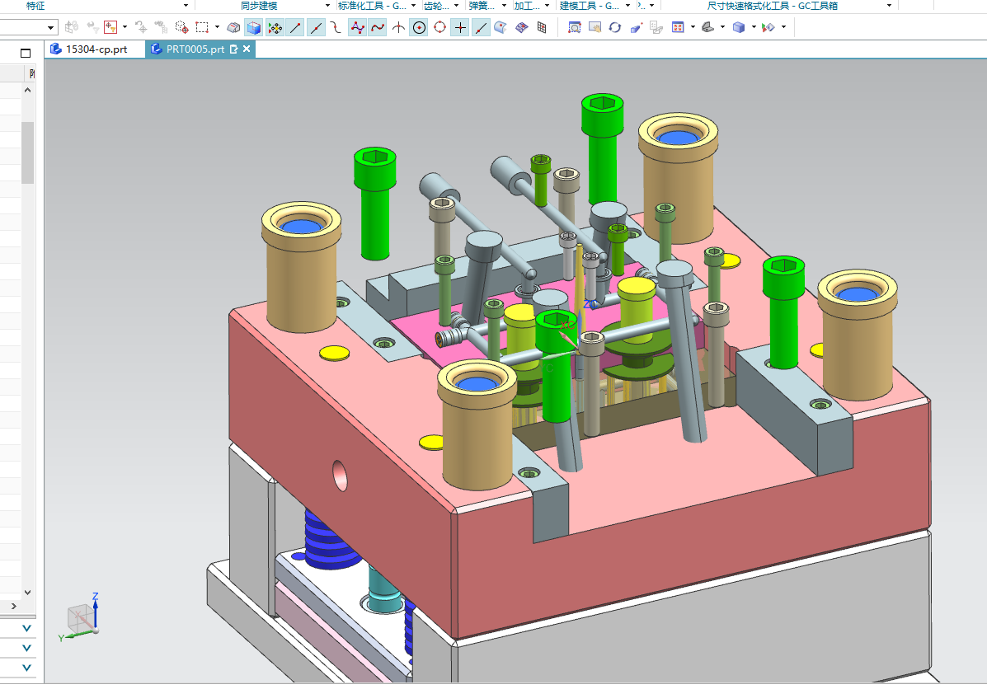Toggle the spline defining point snap

[378, 28]
